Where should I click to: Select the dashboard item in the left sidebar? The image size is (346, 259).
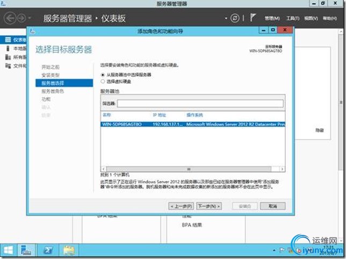click(13, 40)
